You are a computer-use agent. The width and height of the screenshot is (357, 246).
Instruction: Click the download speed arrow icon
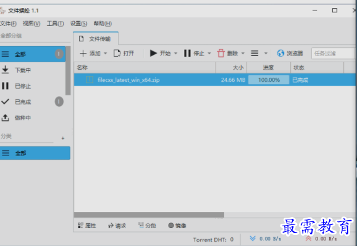[x=253, y=239]
